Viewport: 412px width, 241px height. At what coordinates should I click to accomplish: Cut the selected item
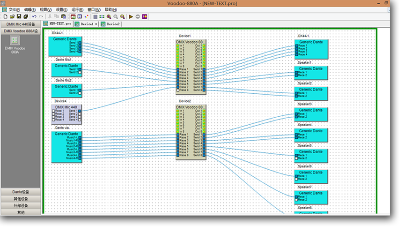(50, 16)
